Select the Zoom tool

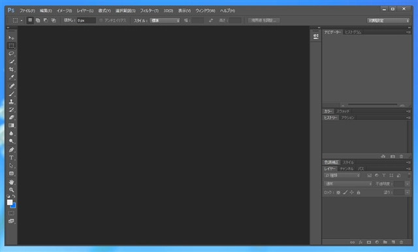[x=11, y=190]
